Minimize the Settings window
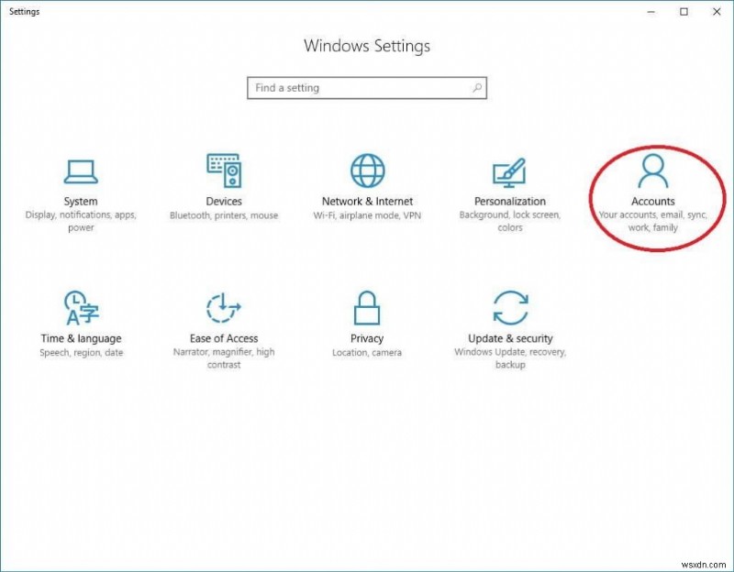This screenshot has width=734, height=572. 651,12
